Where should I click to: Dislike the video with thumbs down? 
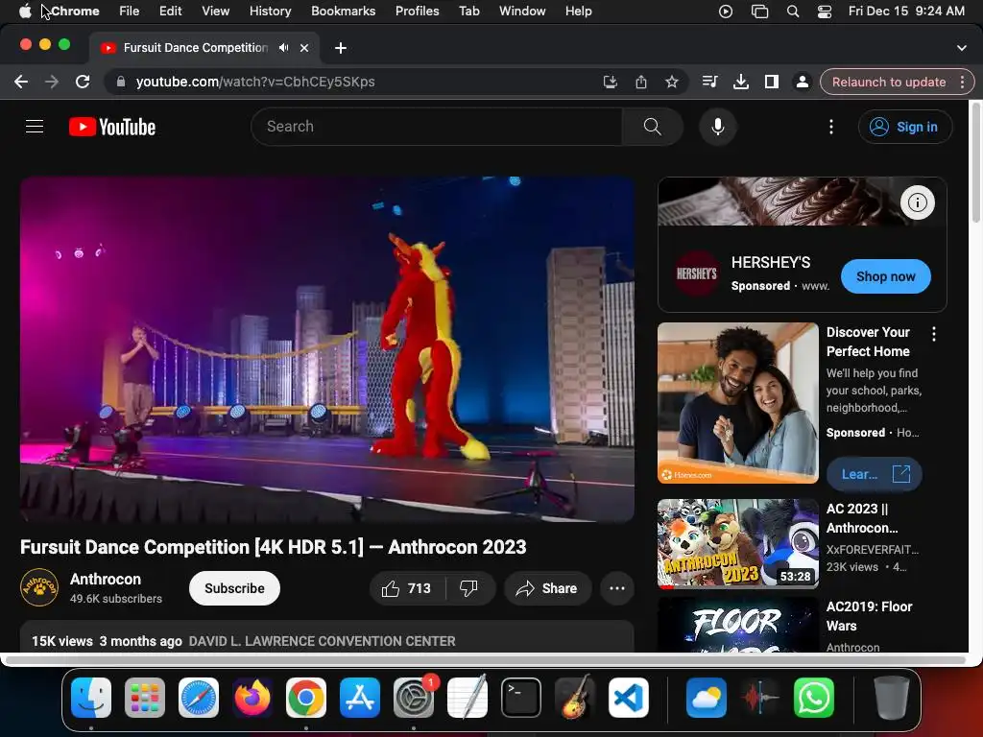468,588
